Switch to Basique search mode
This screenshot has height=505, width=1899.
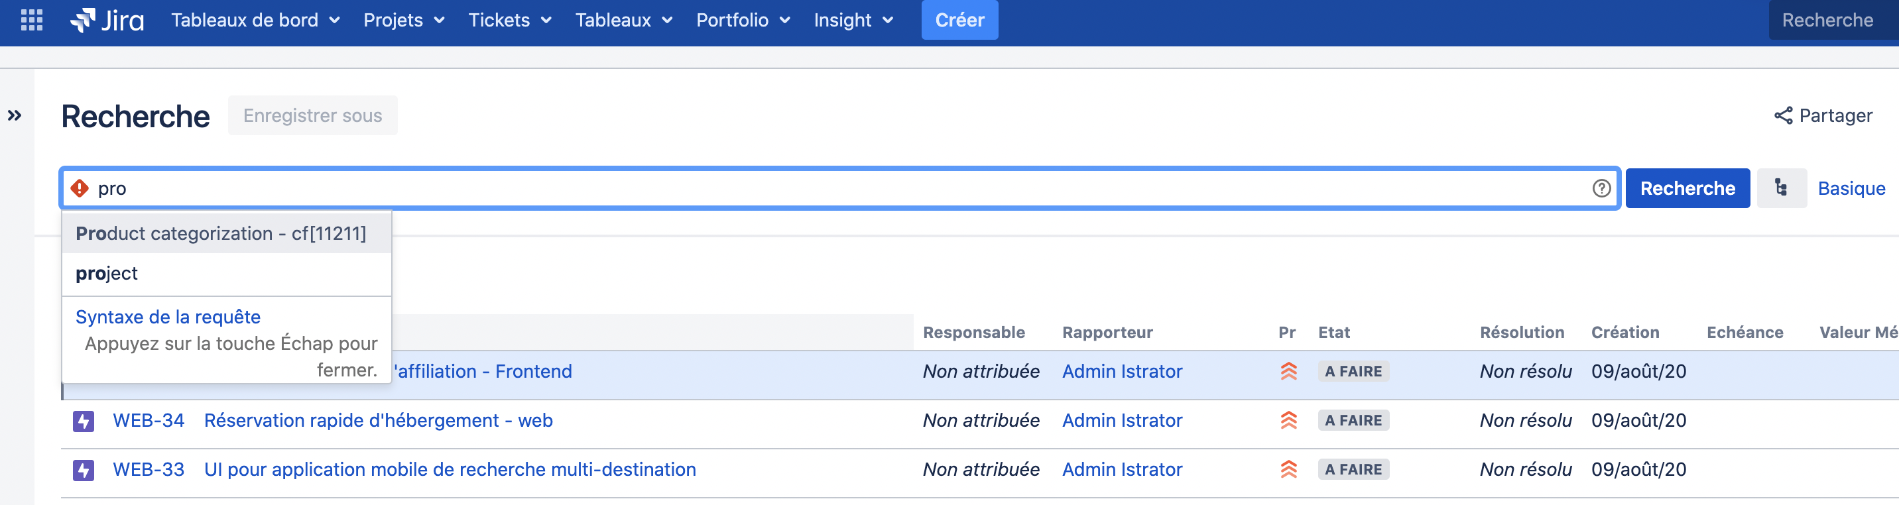click(x=1851, y=189)
